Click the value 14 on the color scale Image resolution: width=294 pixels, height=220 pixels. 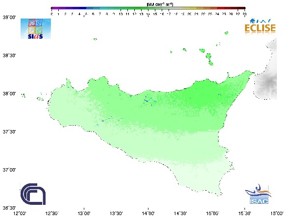pyautogui.click(x=148, y=14)
